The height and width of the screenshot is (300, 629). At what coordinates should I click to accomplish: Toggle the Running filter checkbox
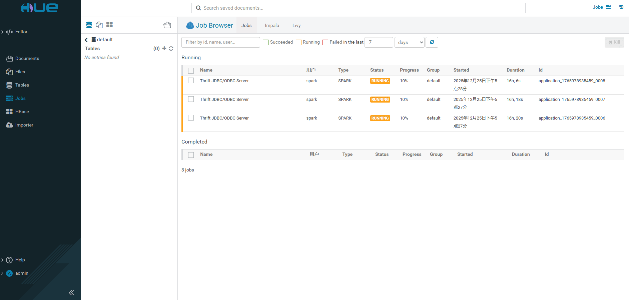[298, 43]
